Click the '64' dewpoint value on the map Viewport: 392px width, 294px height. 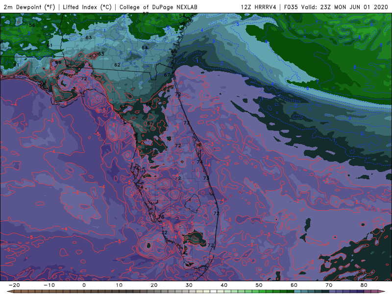pos(145,48)
